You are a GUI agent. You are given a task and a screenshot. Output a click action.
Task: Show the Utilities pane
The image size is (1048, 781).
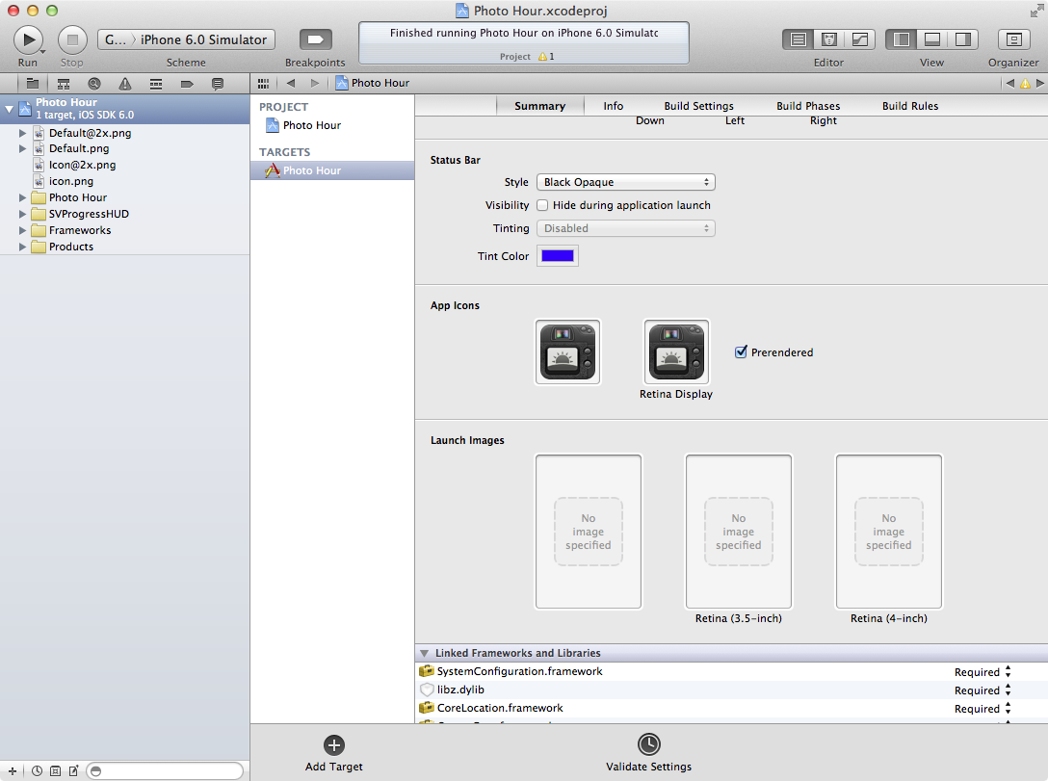click(961, 39)
